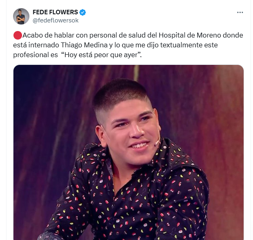Open the FEDE FLOWERS display name link
The height and width of the screenshot is (240, 253).
pyautogui.click(x=55, y=12)
